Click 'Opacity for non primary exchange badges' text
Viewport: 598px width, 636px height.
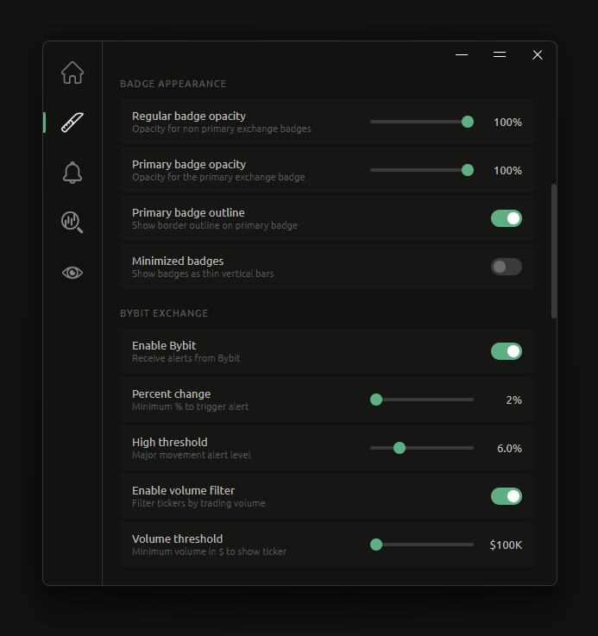[222, 129]
